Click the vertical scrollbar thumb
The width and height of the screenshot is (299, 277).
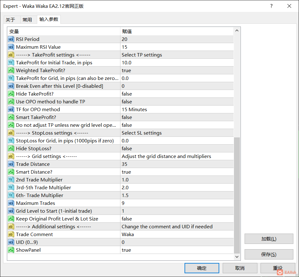click(x=237, y=195)
